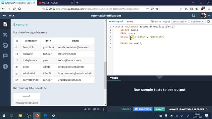Click the username admin666 cell
Viewport: 212px width, 119px height.
click(31, 73)
